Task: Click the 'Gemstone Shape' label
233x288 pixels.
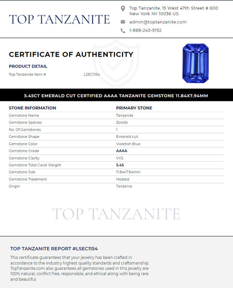Action: (24, 137)
